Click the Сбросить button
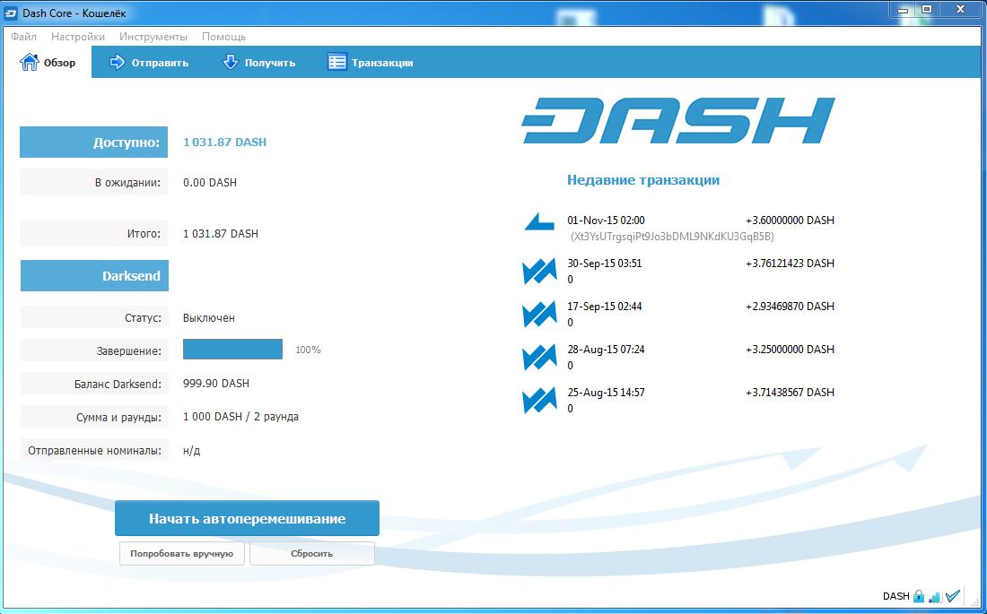The width and height of the screenshot is (987, 614). coord(312,554)
